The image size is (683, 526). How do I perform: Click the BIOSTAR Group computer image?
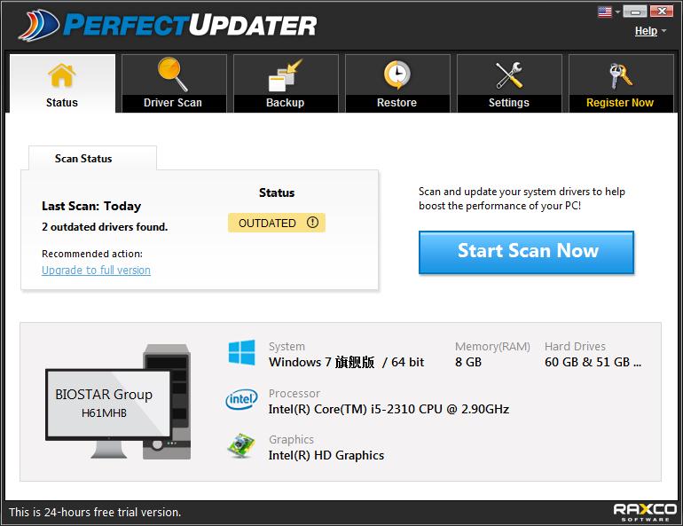click(119, 401)
